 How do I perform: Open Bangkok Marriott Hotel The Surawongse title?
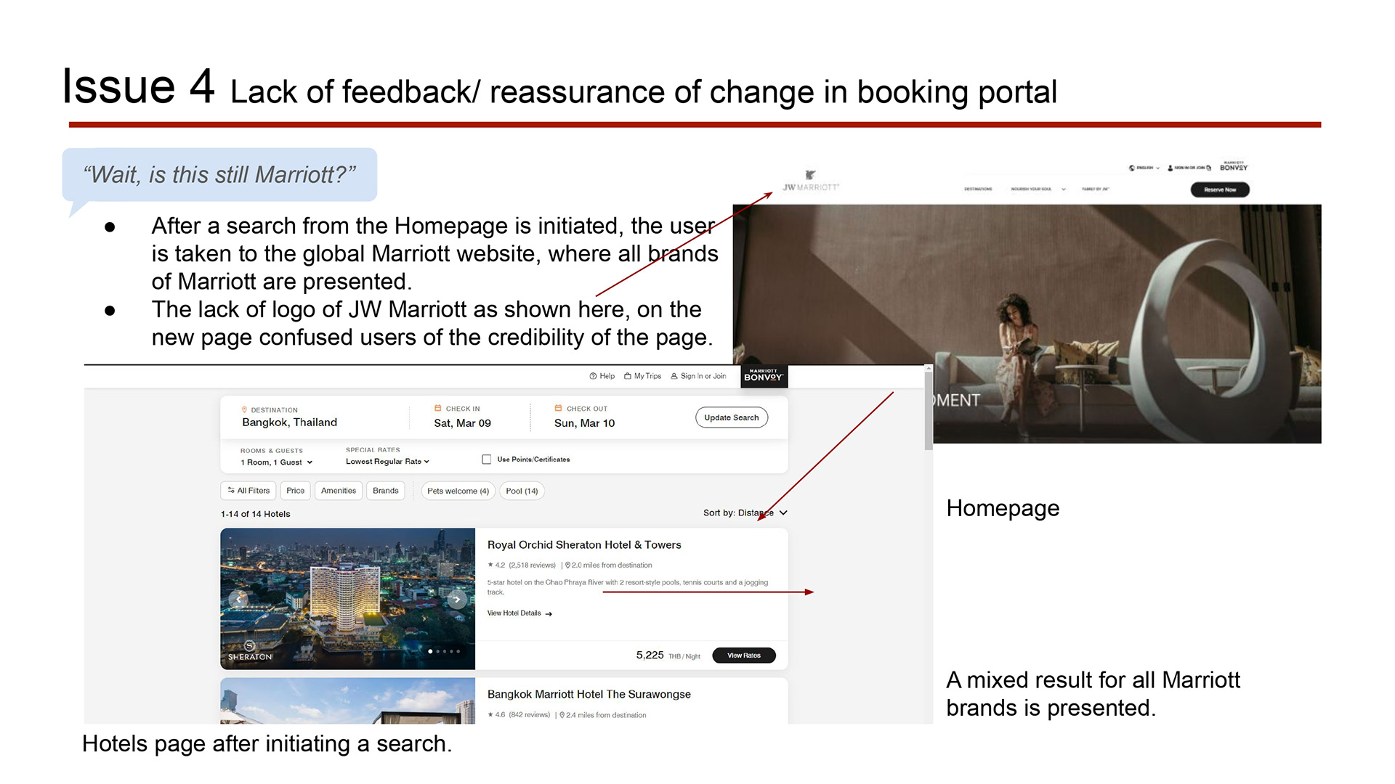[x=589, y=694]
